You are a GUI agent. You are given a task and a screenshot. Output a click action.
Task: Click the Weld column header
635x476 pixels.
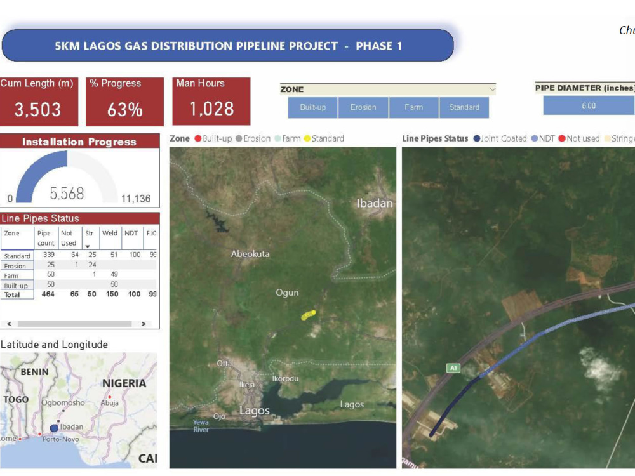[109, 233]
